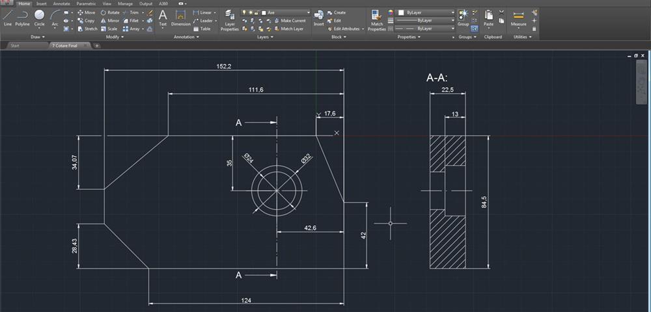
Task: Insert a Table
Action: tap(202, 29)
